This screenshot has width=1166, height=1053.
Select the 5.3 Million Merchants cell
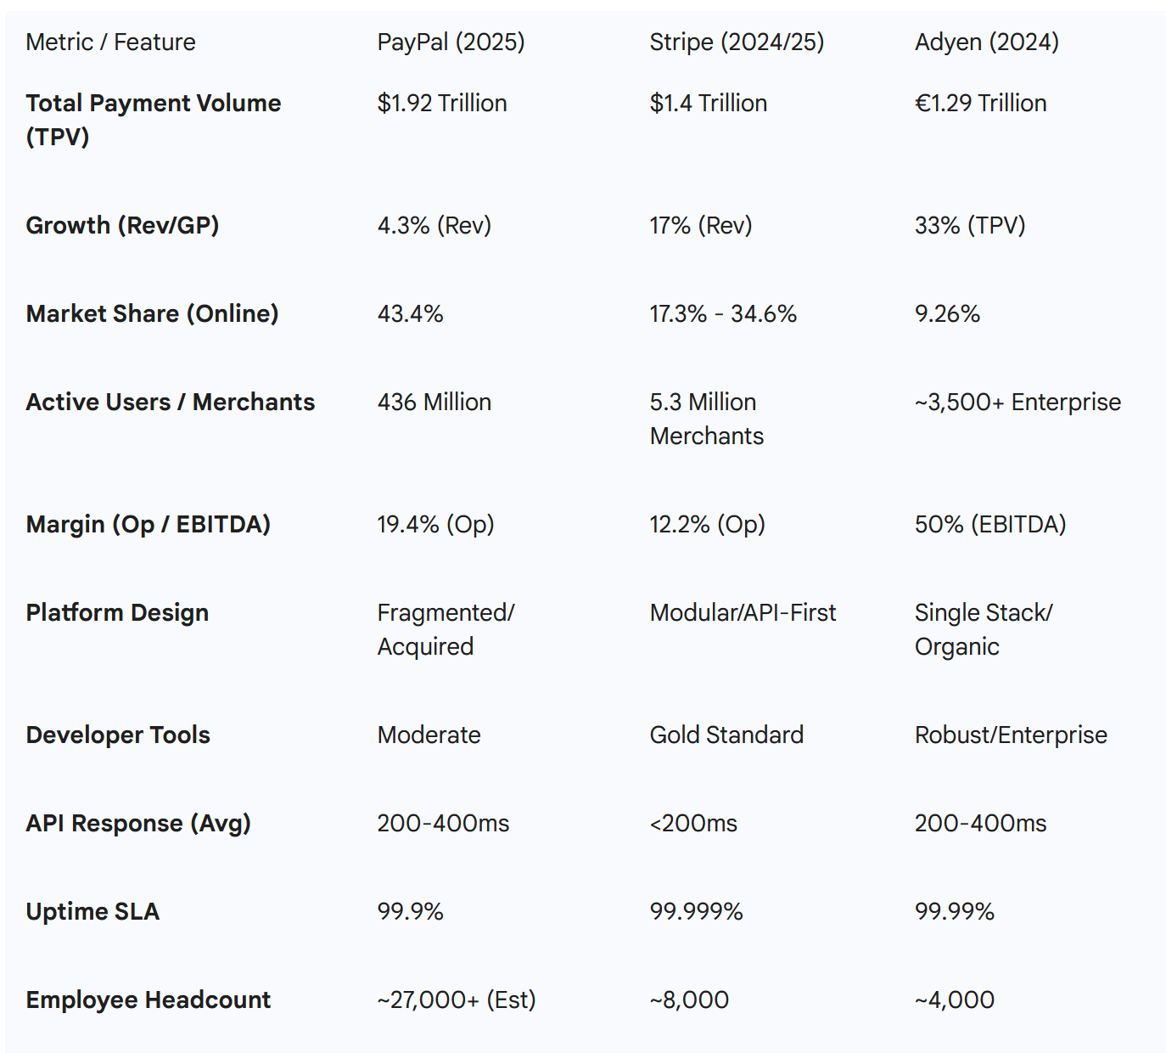tap(706, 419)
